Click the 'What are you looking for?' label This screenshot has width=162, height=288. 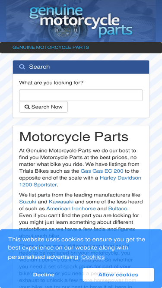51,82
